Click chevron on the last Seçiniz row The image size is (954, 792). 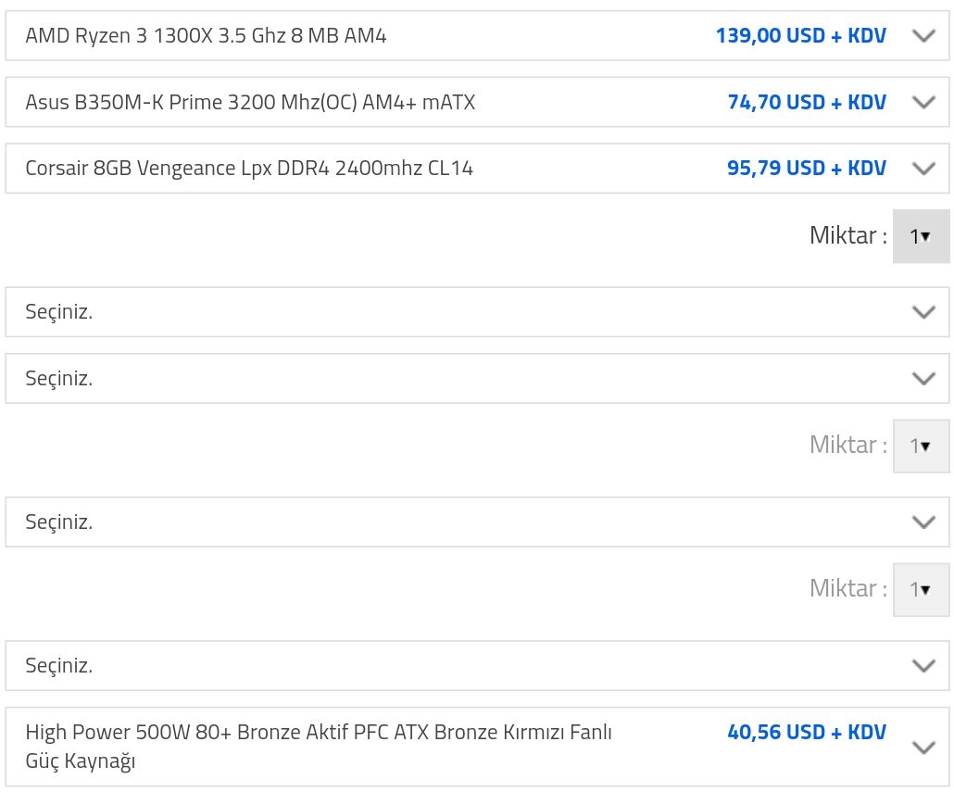923,665
